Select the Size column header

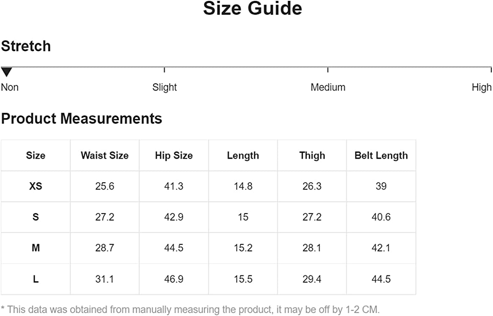tap(36, 155)
